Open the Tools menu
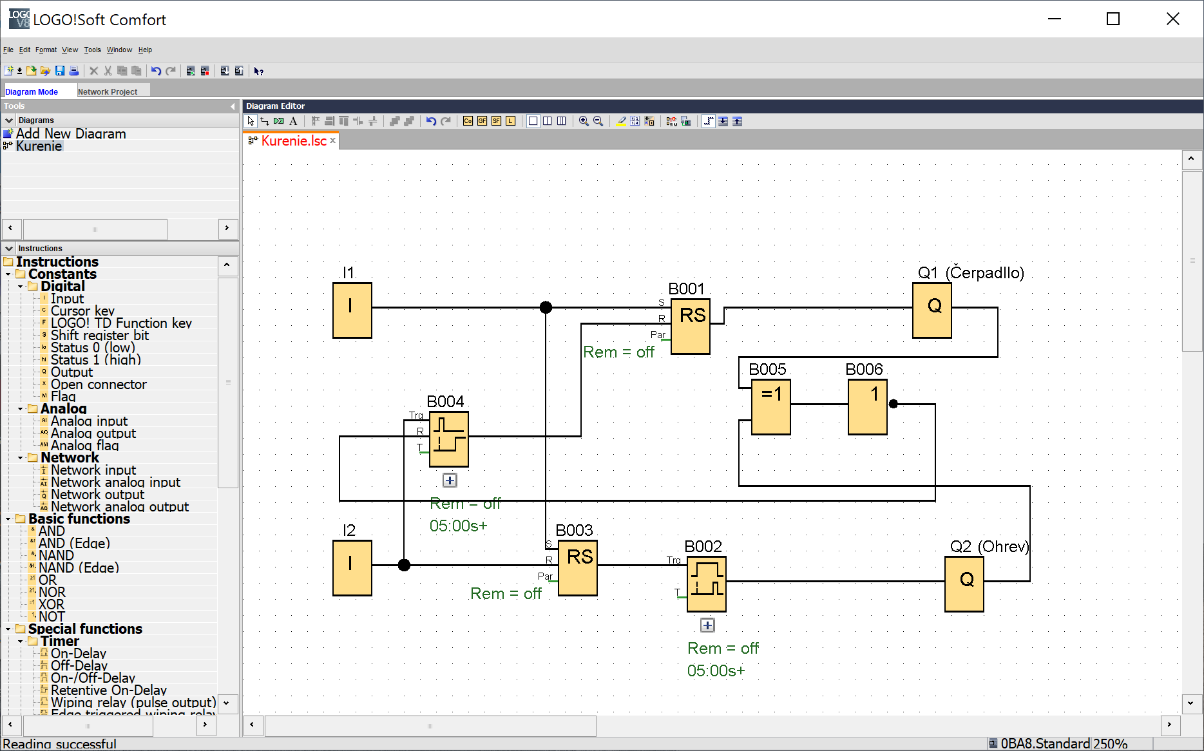 (92, 50)
